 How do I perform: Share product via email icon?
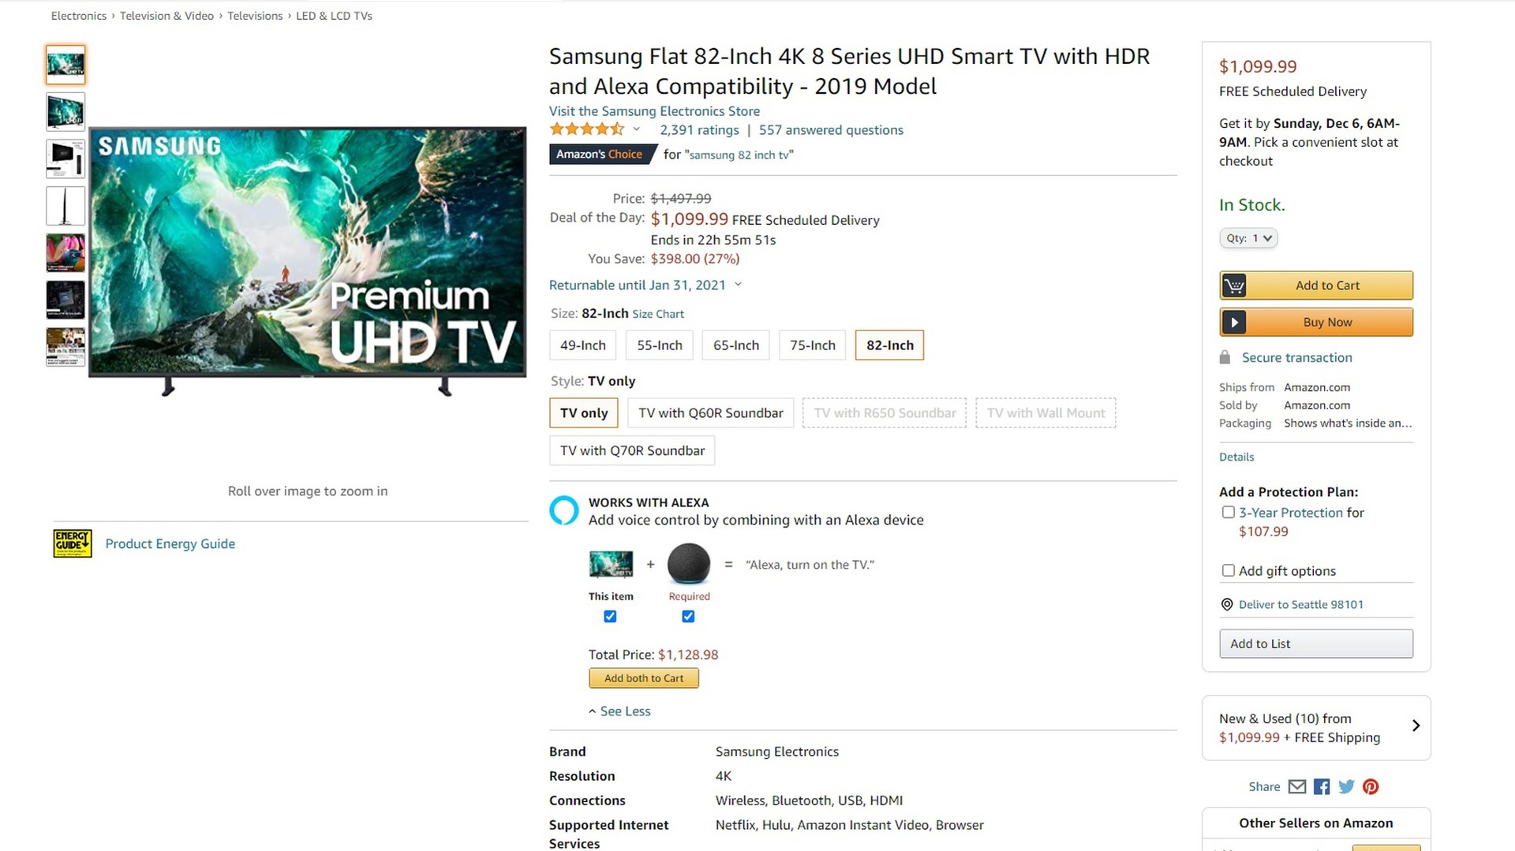click(1297, 786)
